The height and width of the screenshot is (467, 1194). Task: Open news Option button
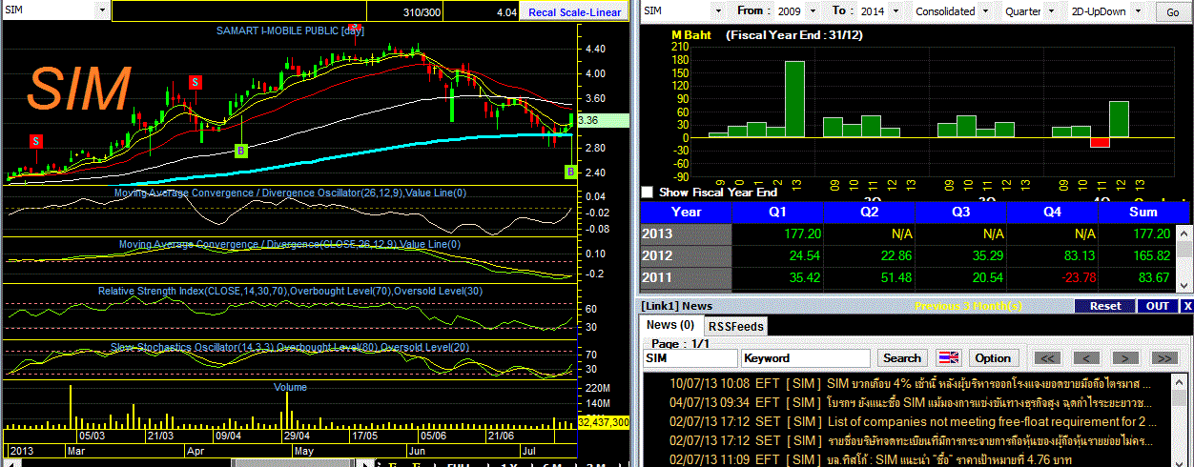click(x=993, y=357)
